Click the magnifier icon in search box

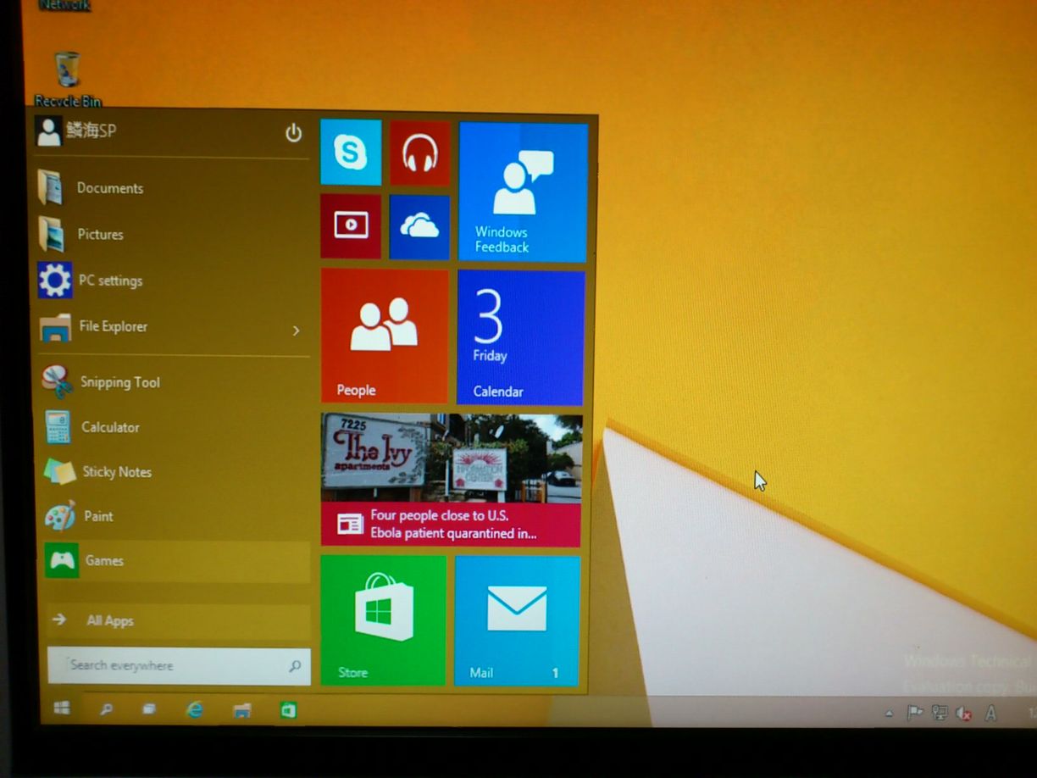(x=295, y=667)
